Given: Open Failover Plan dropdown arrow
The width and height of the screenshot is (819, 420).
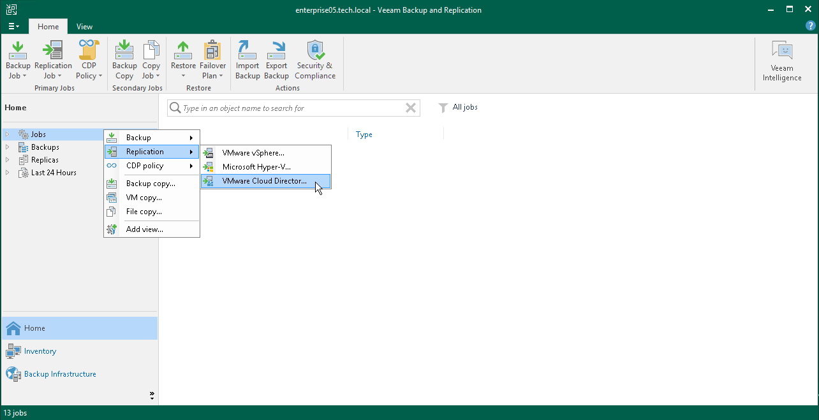Looking at the screenshot, I should click(222, 76).
